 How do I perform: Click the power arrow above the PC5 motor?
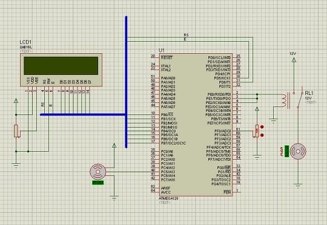pyautogui.click(x=114, y=145)
